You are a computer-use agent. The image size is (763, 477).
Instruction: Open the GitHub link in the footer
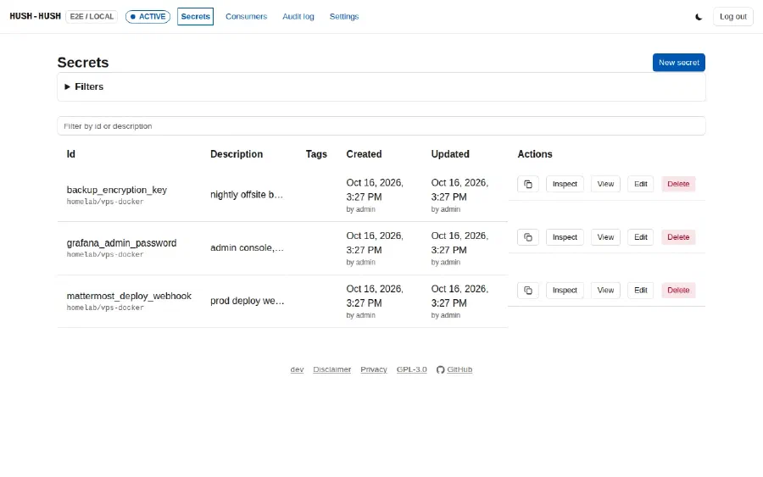454,369
